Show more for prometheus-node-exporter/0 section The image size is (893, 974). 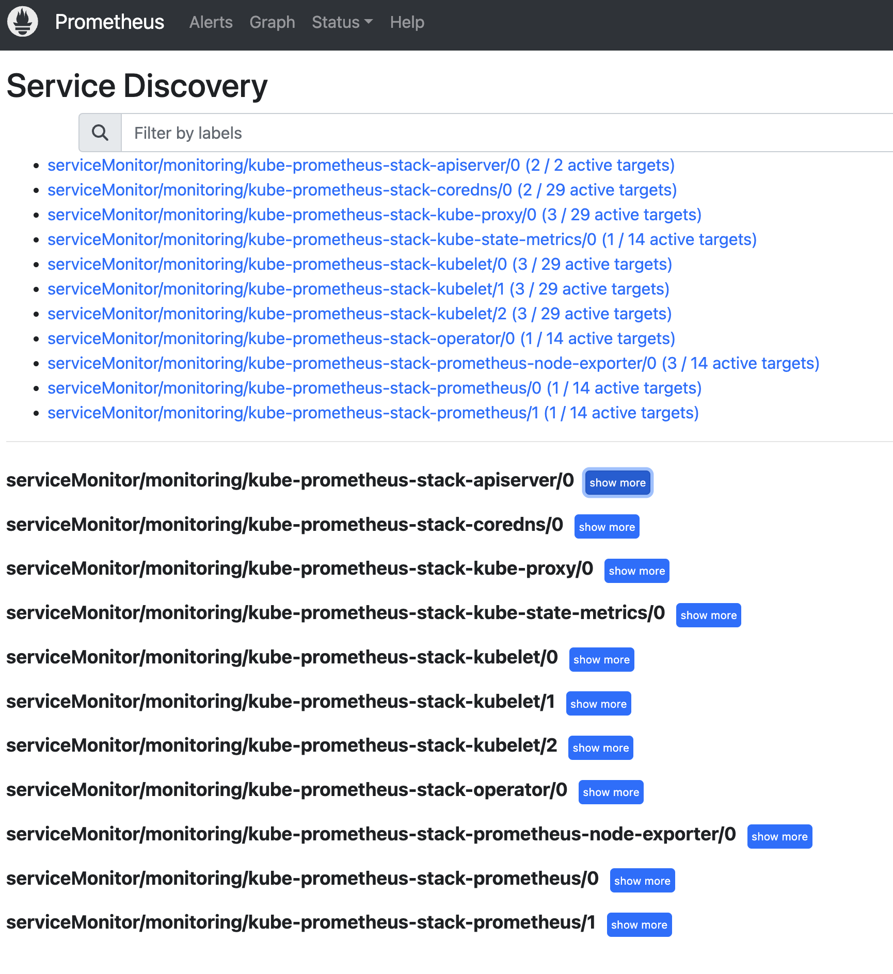pos(779,836)
